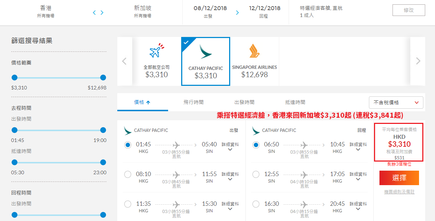Click the 全部航空公司 $3,310 price
This screenshot has height=221, width=435.
[156, 75]
